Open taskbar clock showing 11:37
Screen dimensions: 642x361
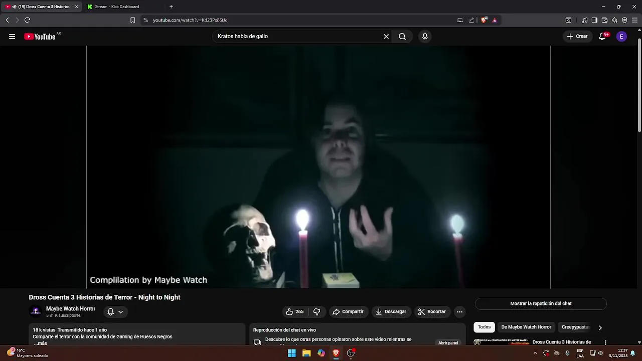pyautogui.click(x=618, y=353)
